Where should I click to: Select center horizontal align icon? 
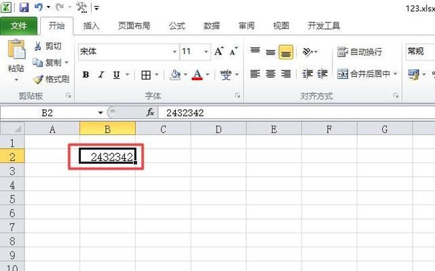click(x=271, y=74)
